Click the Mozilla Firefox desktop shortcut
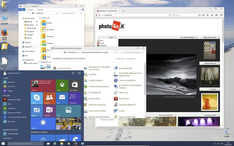Image resolution: width=234 pixels, height=146 pixels. (x=4, y=34)
